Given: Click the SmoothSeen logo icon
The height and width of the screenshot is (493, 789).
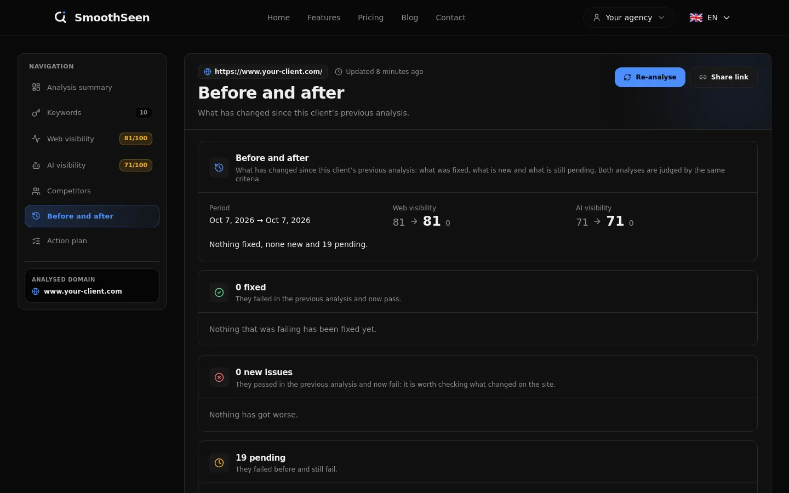Looking at the screenshot, I should pos(60,18).
